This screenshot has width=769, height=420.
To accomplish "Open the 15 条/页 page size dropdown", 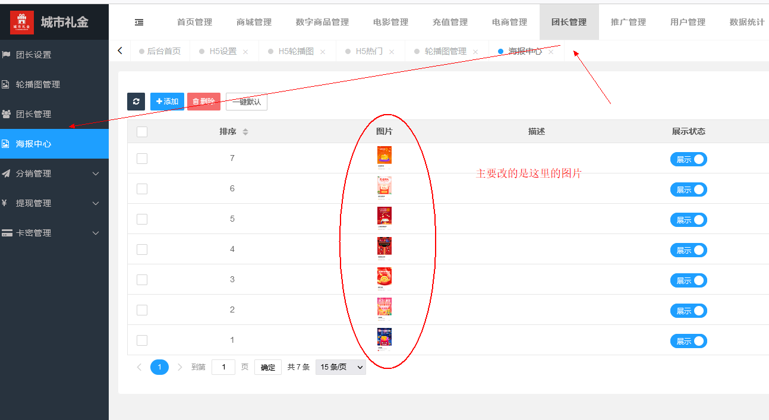I will pyautogui.click(x=341, y=367).
